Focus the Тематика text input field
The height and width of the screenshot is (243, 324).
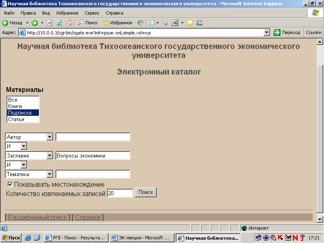click(93, 174)
